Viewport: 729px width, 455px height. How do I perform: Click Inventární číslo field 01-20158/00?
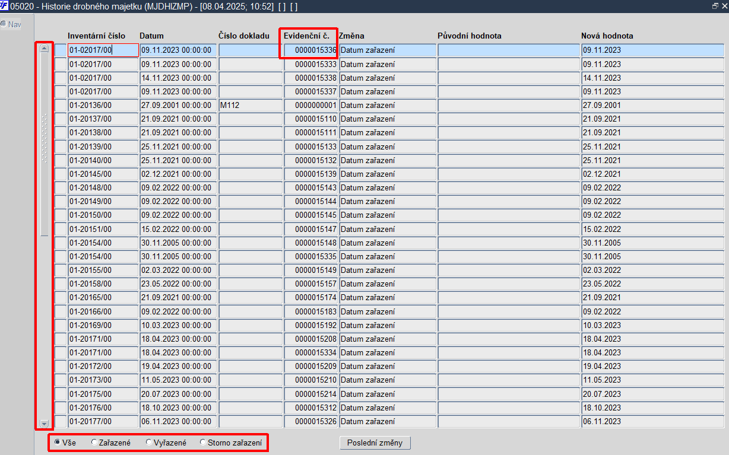[x=103, y=284]
